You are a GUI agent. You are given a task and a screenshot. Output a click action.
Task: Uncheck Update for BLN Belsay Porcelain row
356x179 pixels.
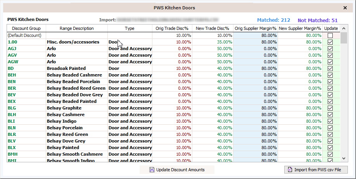330,128
